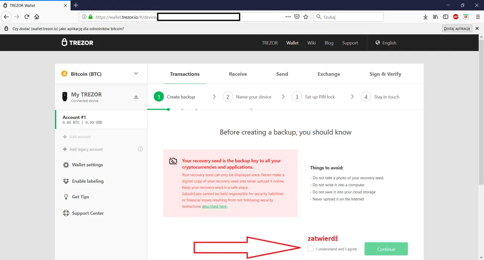Open the Exchange tab
This screenshot has height=260, width=484.
[x=329, y=74]
